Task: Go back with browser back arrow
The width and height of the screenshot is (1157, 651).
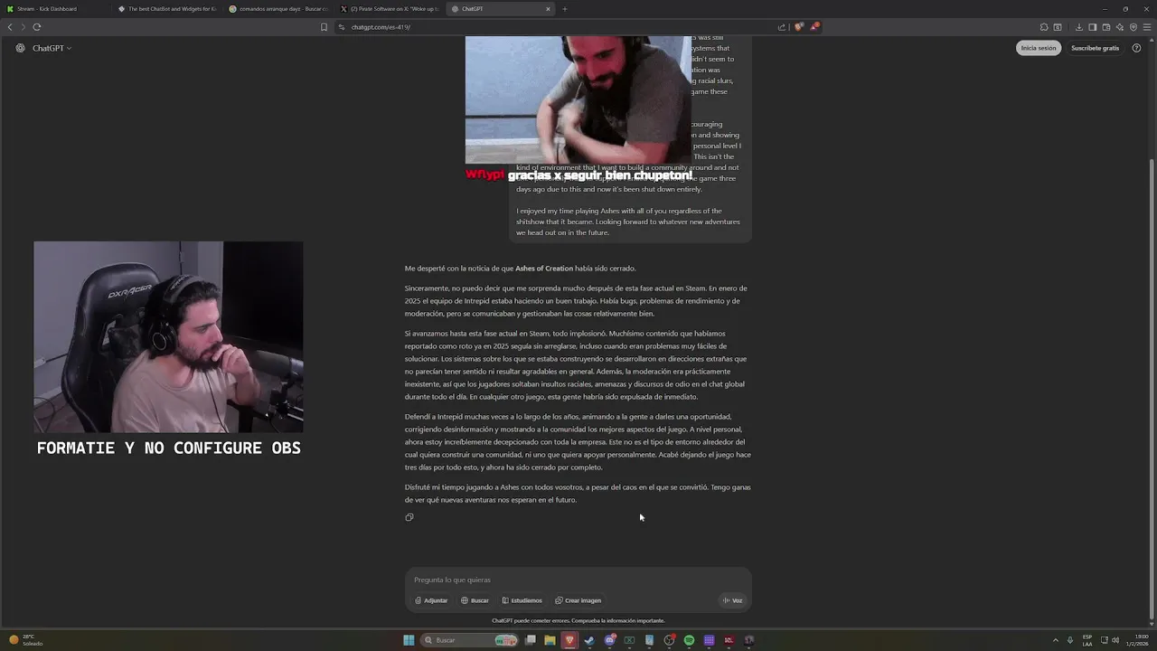Action: 10,27
